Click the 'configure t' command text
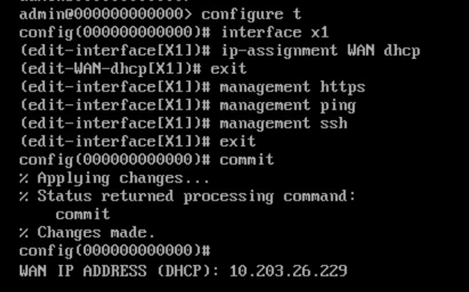 point(251,14)
